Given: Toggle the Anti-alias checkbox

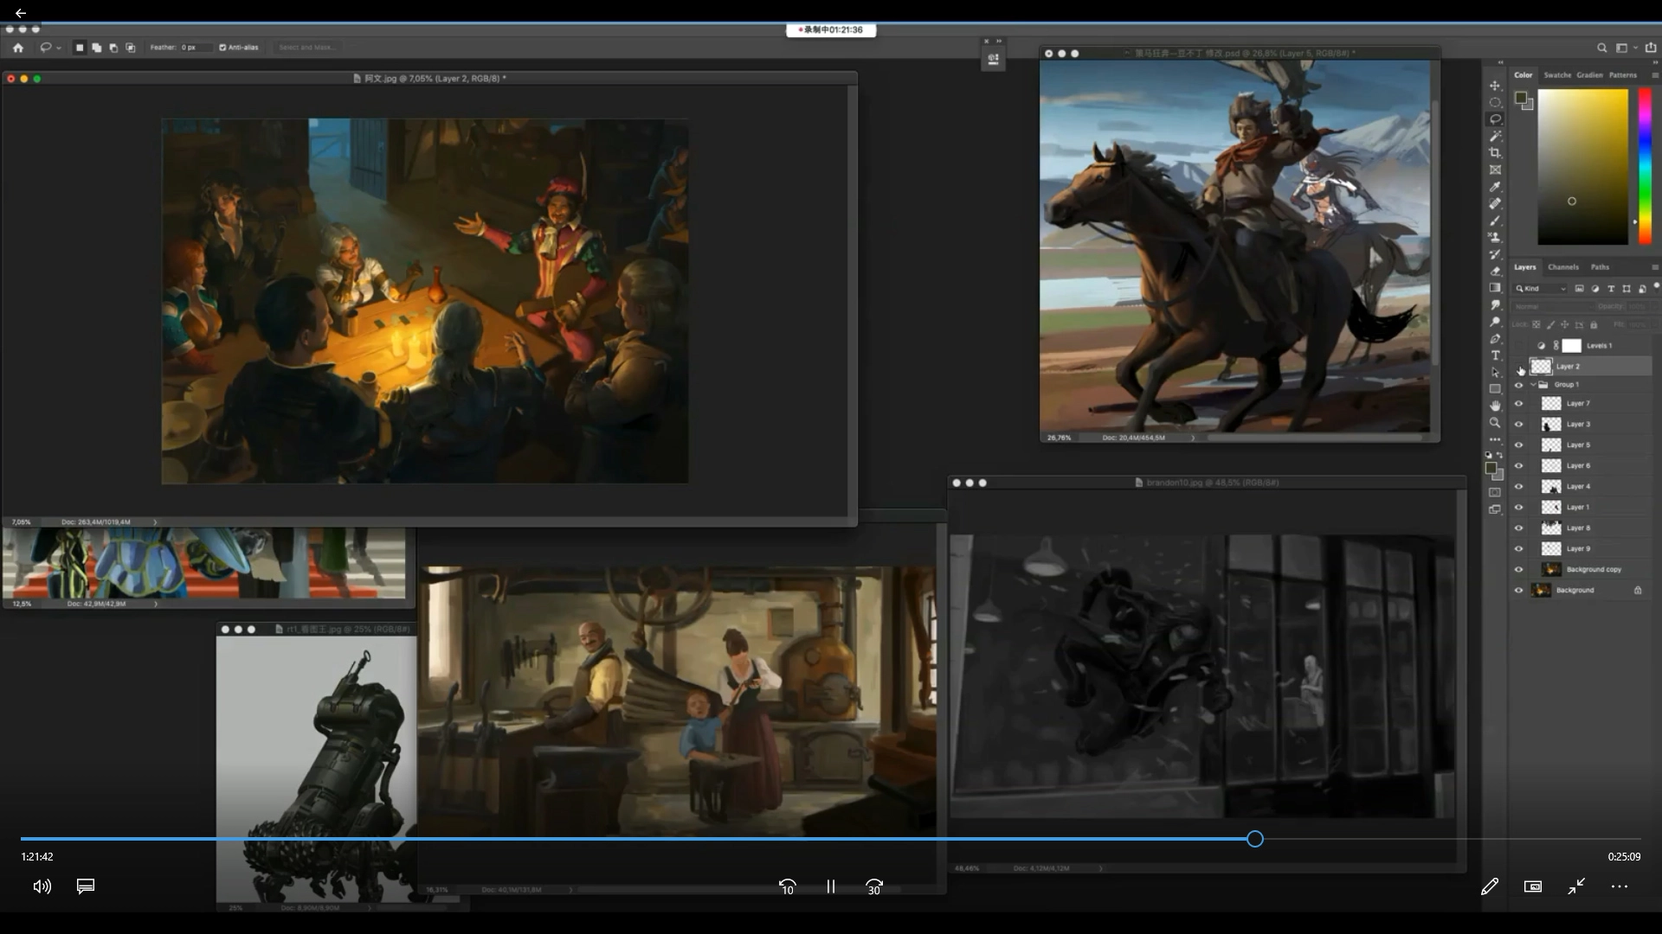Looking at the screenshot, I should click(x=222, y=48).
